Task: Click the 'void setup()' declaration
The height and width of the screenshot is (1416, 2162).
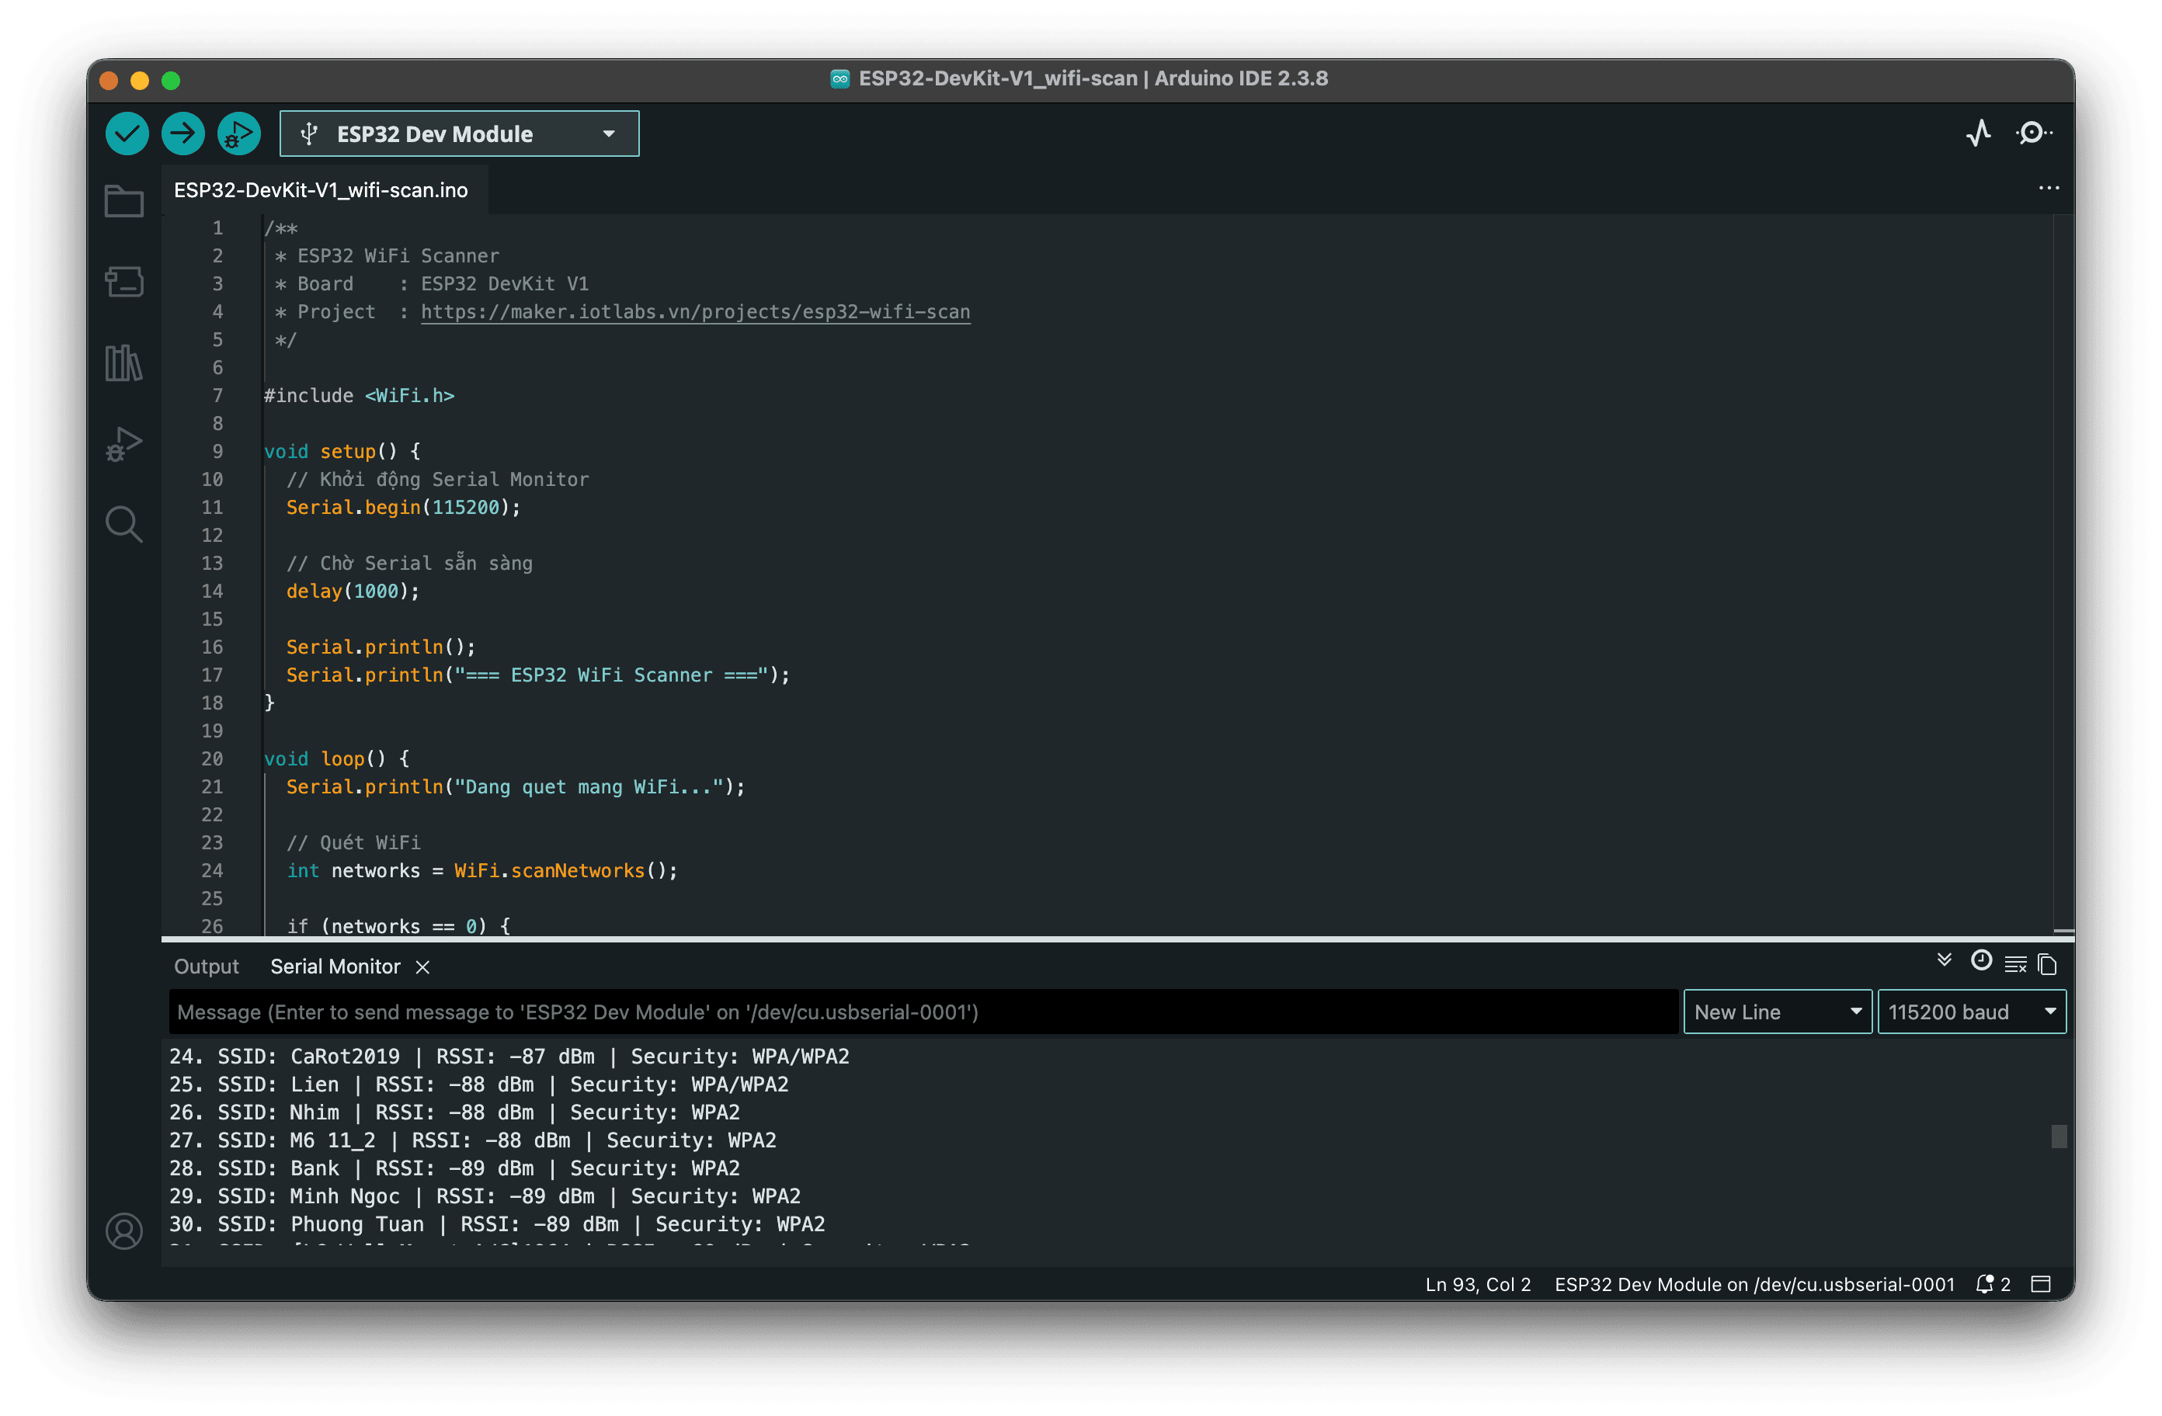Action: (x=342, y=451)
